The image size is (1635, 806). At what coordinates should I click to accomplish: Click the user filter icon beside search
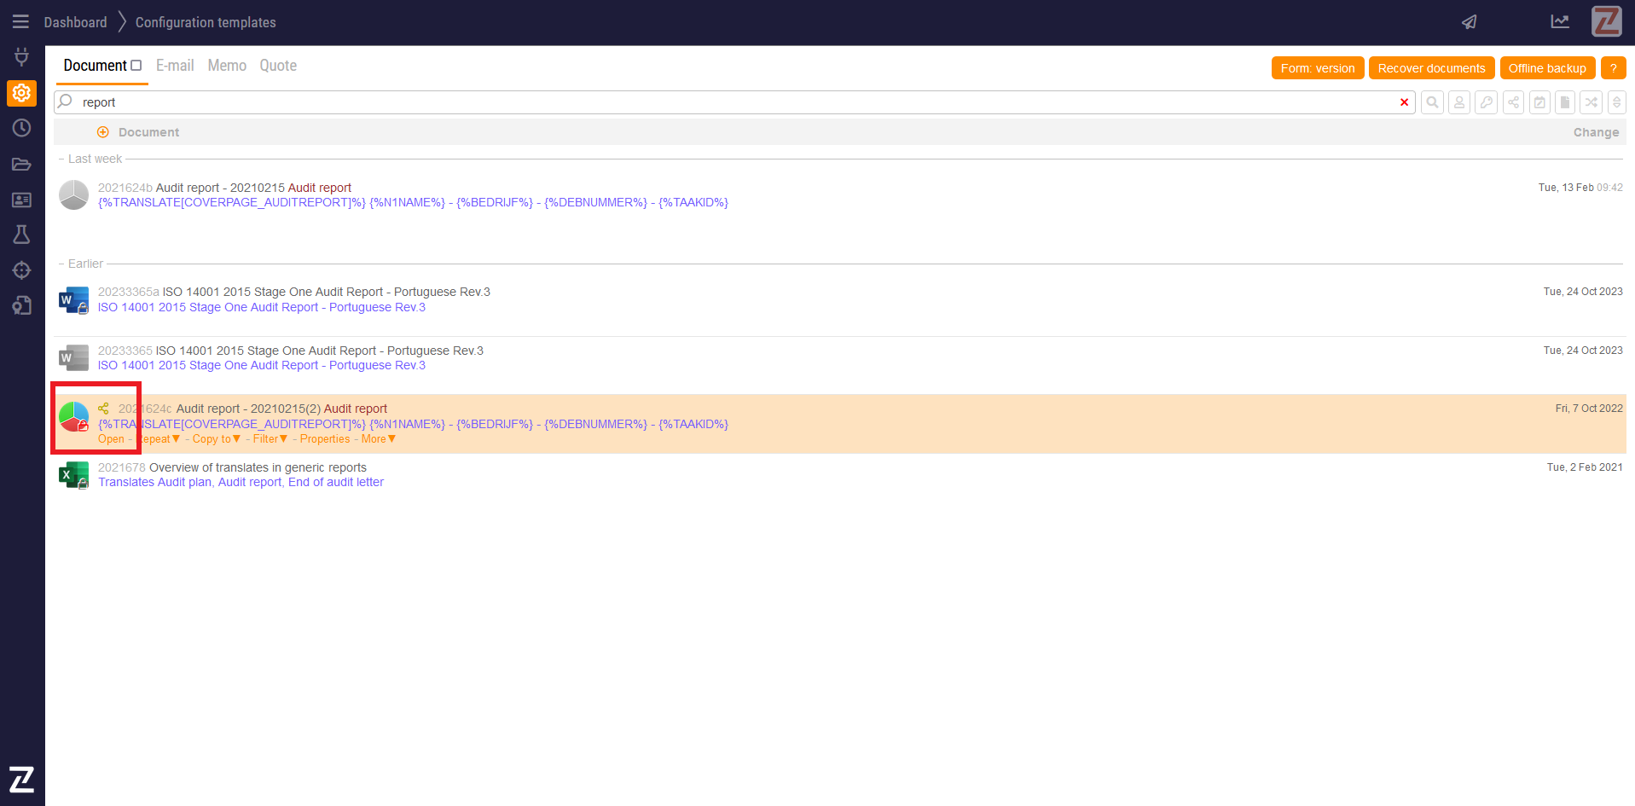point(1459,102)
